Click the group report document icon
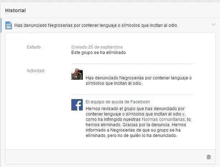 coord(9,25)
